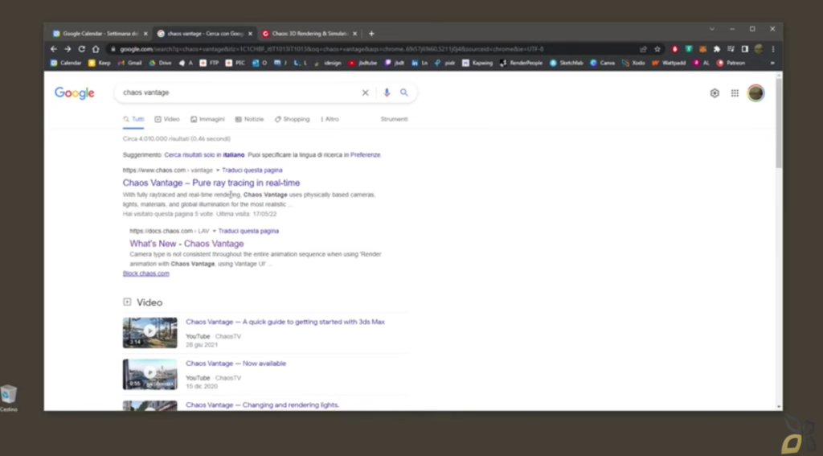Play the '3ds Max quick guide' video thumbnail
The height and width of the screenshot is (456, 823).
click(x=150, y=332)
